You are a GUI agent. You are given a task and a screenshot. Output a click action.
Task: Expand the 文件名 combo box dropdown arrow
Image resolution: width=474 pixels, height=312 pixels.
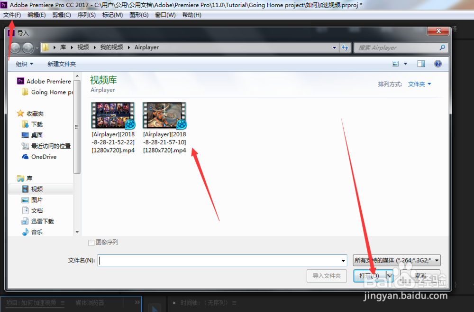[x=343, y=261]
